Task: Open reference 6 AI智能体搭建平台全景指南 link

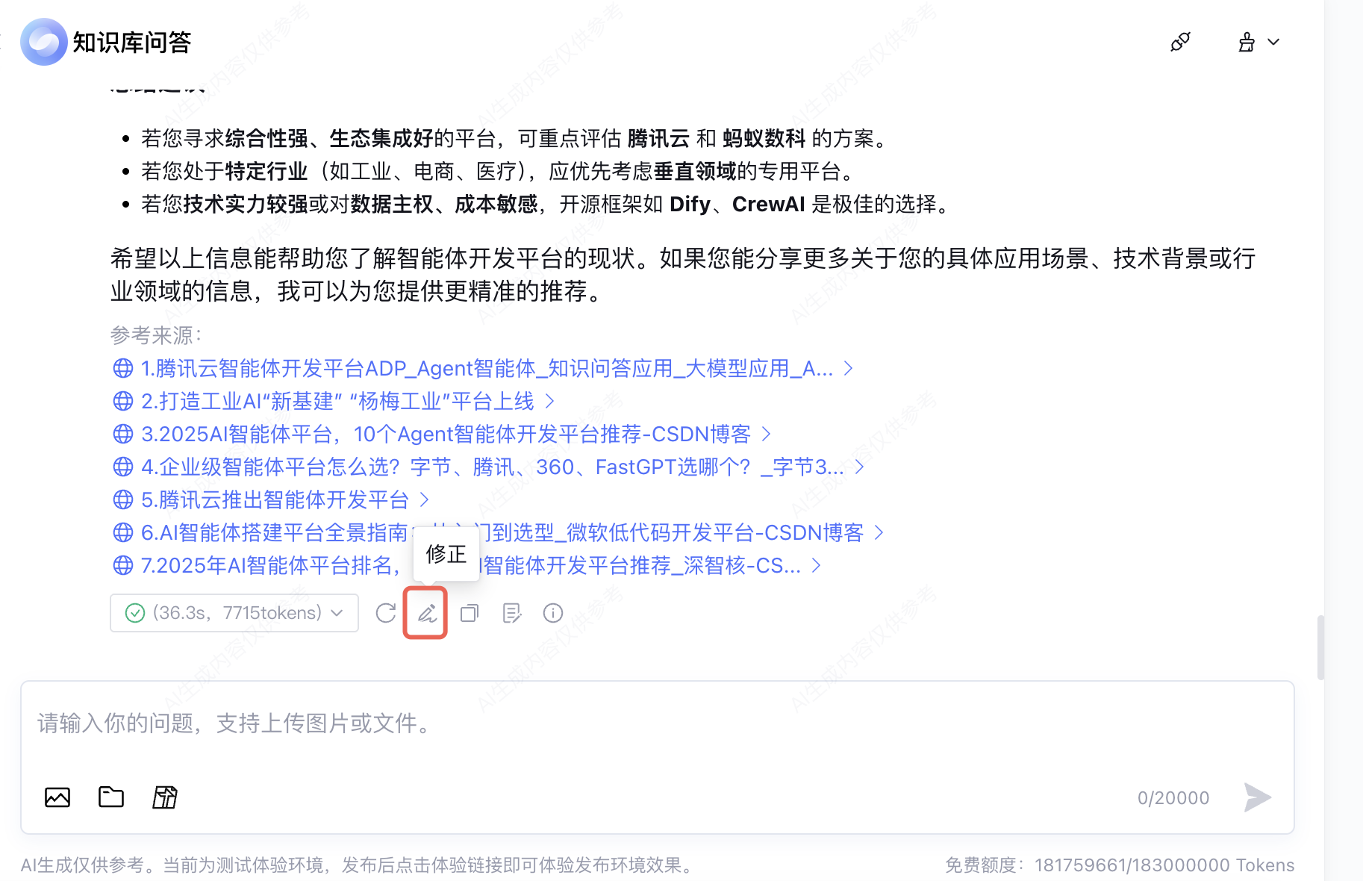Action: click(x=502, y=532)
